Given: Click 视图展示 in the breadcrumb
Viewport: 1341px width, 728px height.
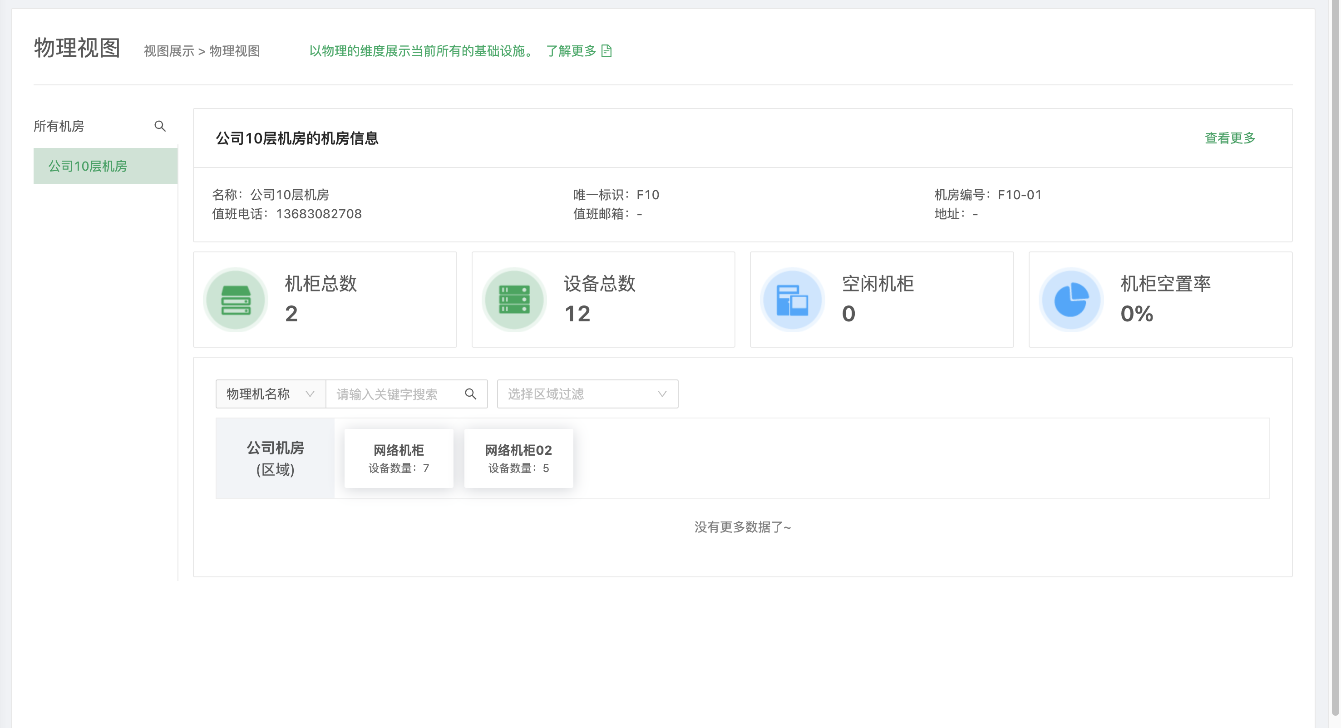Looking at the screenshot, I should (x=169, y=51).
